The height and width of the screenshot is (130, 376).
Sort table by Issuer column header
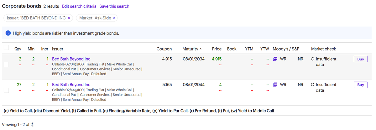point(58,49)
